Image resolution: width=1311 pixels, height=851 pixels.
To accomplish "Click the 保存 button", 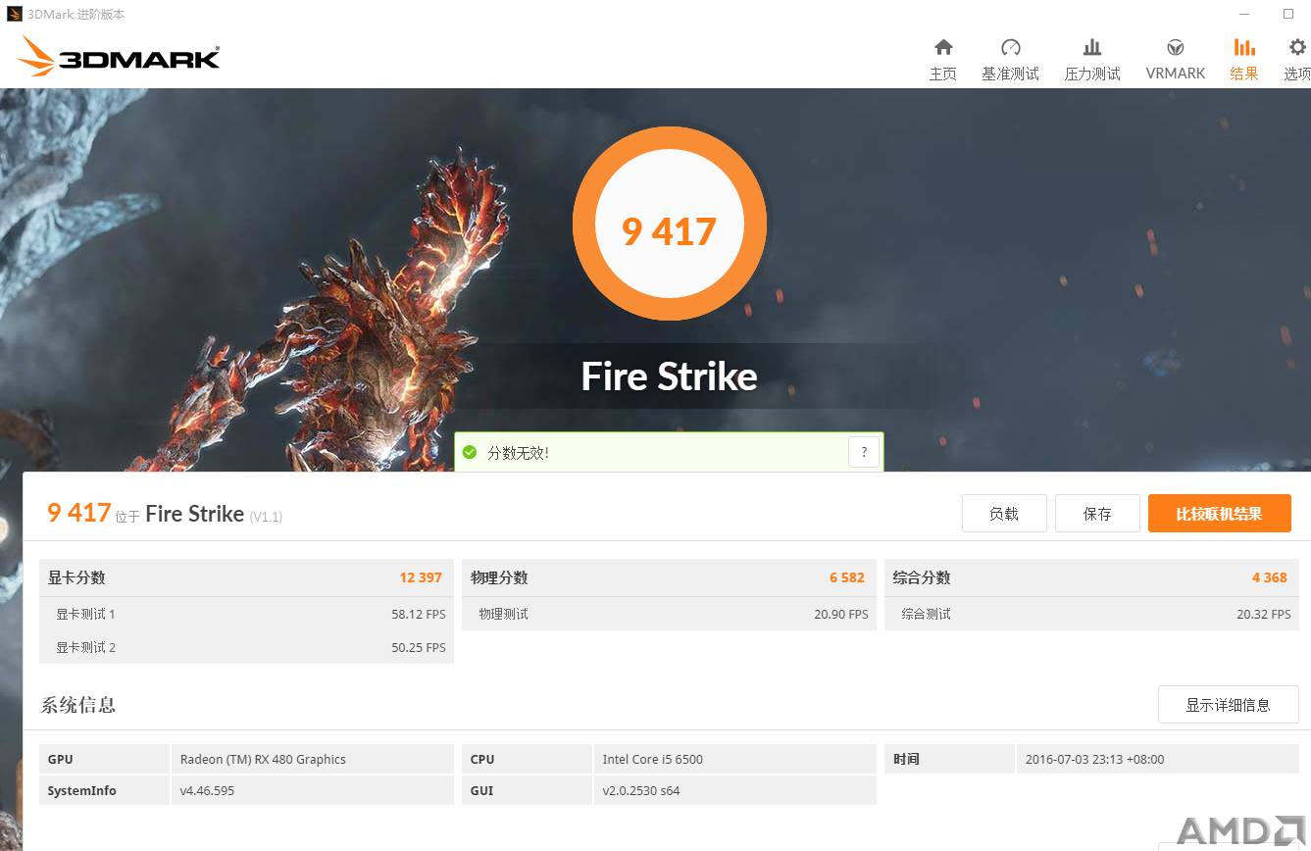I will [1097, 514].
